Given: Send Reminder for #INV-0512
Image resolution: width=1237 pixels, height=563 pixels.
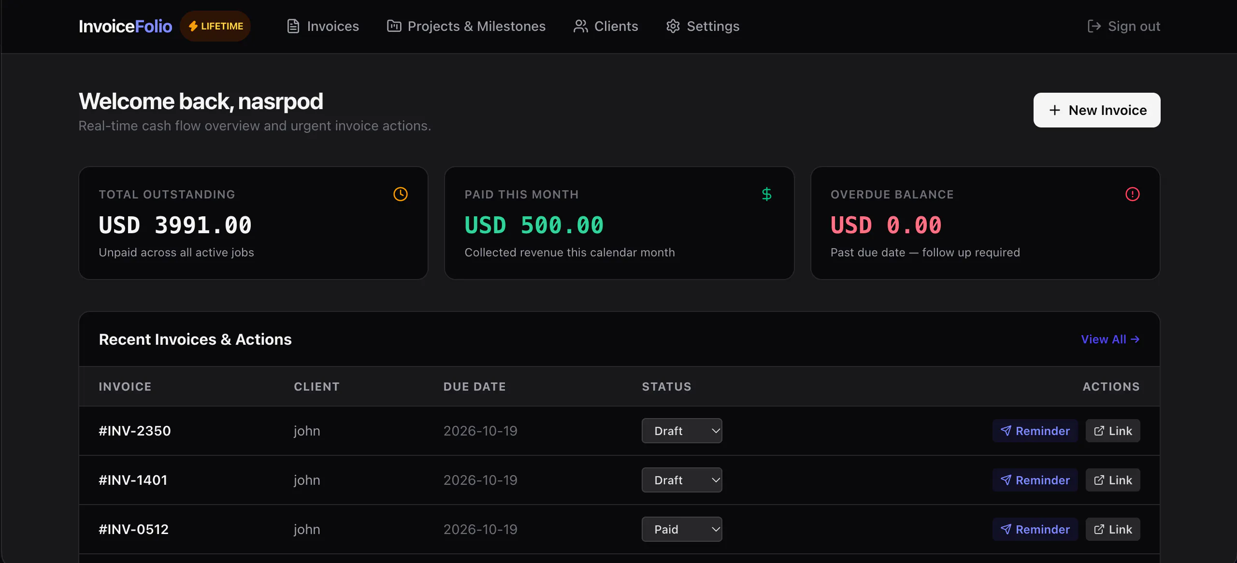Looking at the screenshot, I should pos(1035,529).
